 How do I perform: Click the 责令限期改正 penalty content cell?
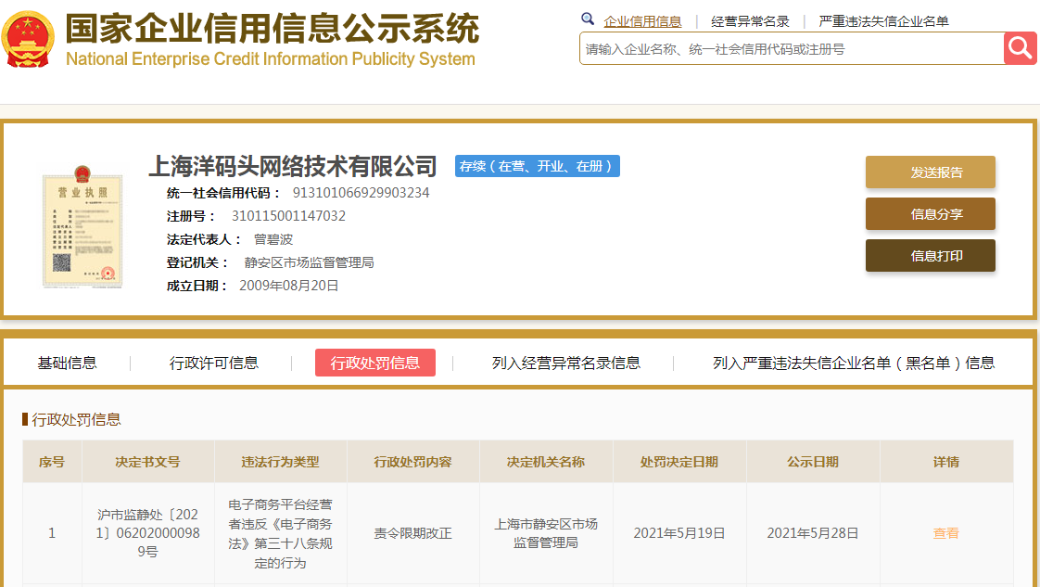412,533
